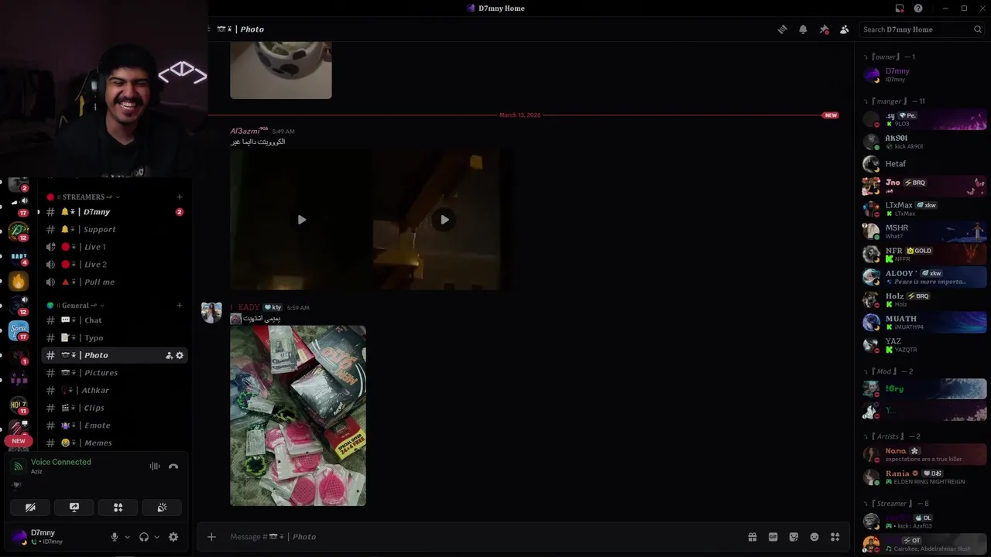This screenshot has height=557, width=991.
Task: Jump to NEW server mentions pill
Action: coord(19,441)
